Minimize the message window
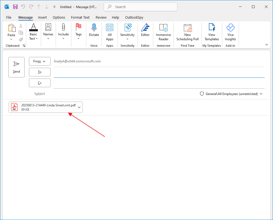The image size is (273, 220). pos(241,7)
